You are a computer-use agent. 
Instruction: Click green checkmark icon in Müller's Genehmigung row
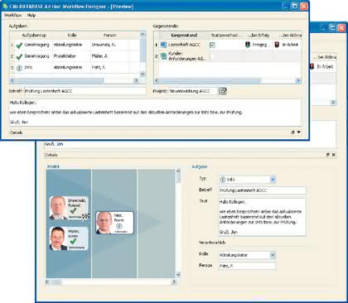point(19,57)
